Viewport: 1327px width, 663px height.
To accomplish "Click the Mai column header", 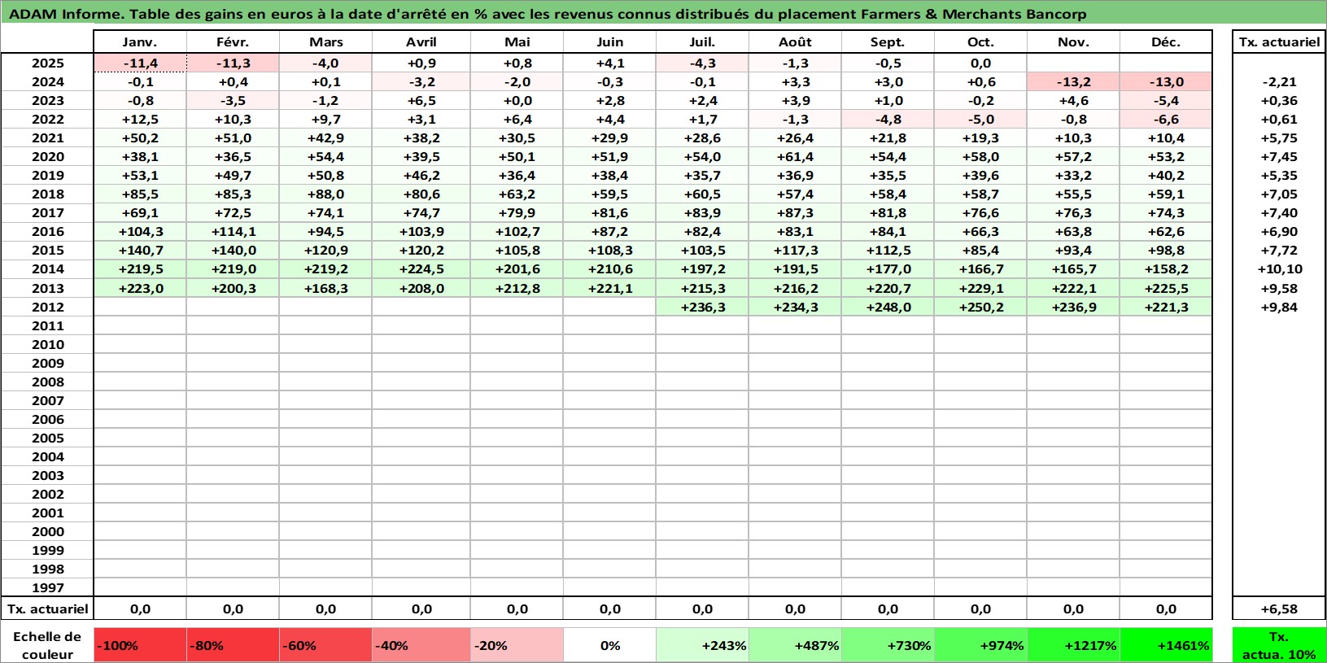I will 517,41.
